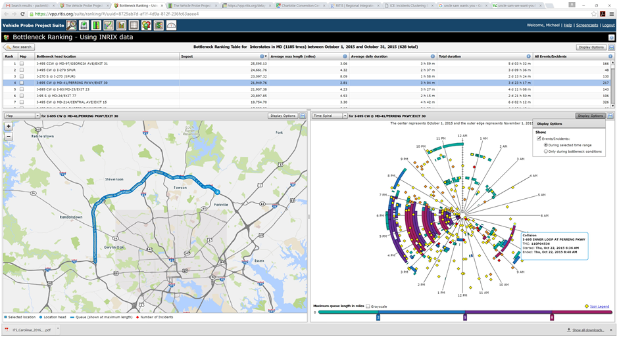
Task: Switch to the Gmail Search results browser tab
Action: 26,5
